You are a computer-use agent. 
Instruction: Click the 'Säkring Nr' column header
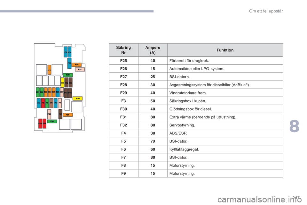click(123, 50)
